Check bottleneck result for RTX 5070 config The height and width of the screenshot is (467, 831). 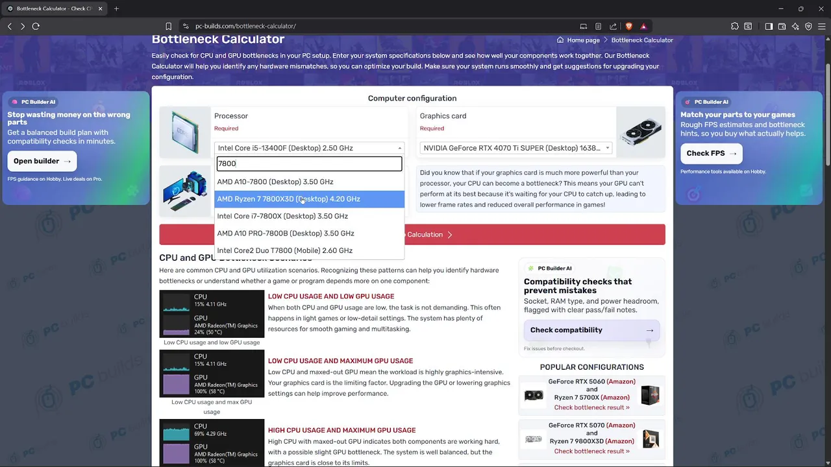[x=591, y=451]
